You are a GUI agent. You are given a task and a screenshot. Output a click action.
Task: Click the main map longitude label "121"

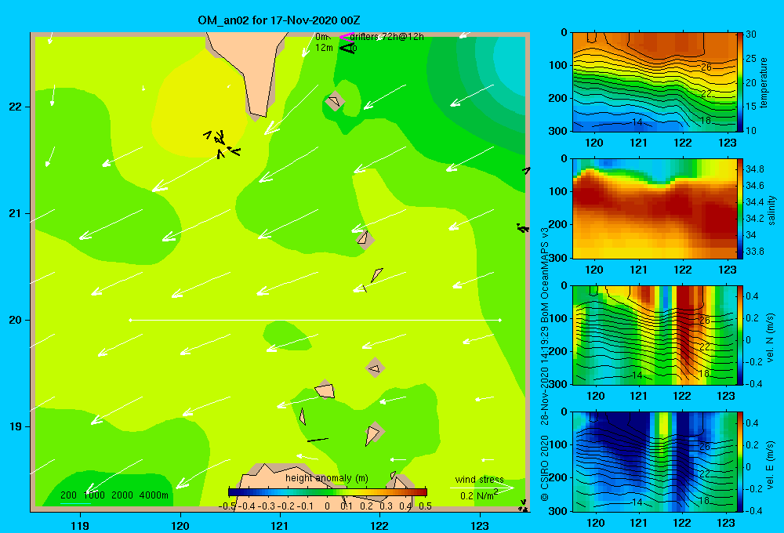click(280, 525)
